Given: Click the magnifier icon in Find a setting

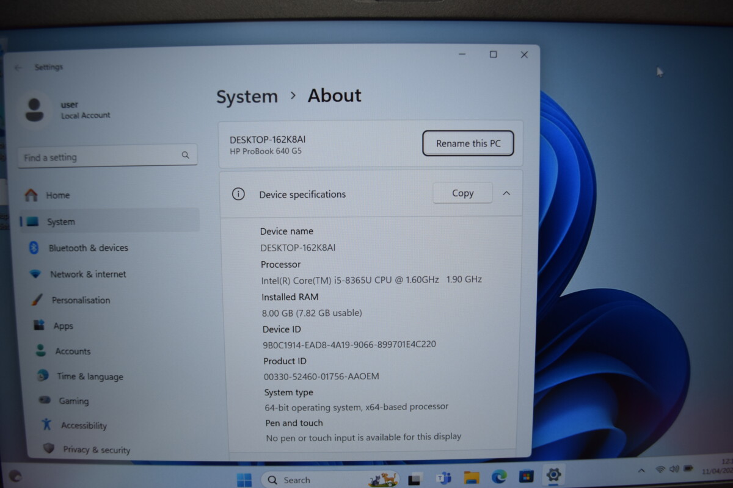Looking at the screenshot, I should (x=186, y=155).
